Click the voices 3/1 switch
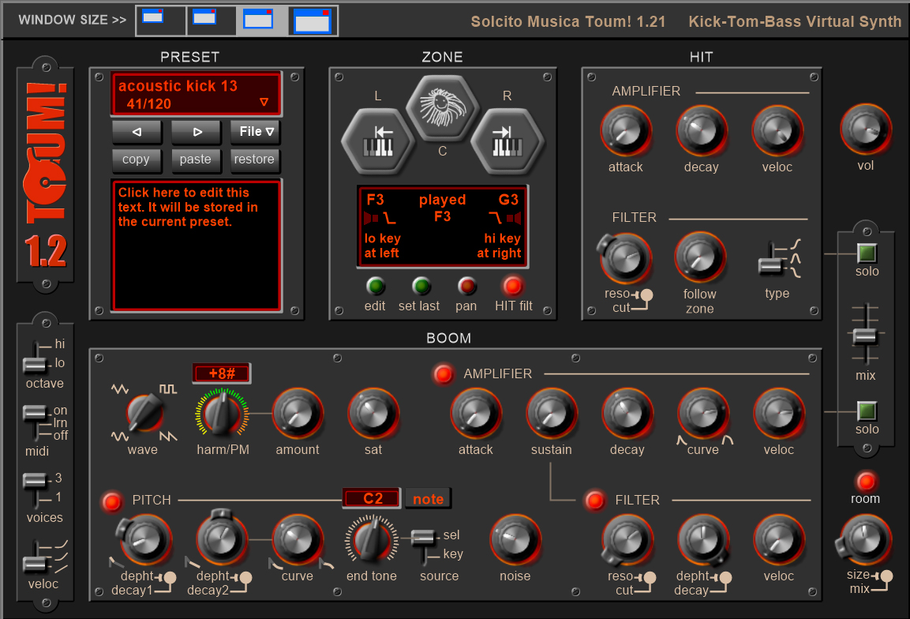 point(36,489)
